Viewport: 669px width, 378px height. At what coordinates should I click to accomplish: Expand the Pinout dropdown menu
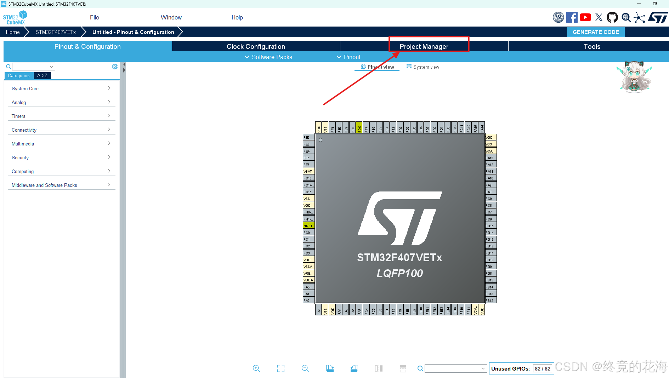tap(348, 57)
